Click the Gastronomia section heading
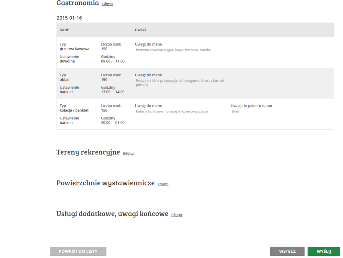This screenshot has height=258, width=343. [x=78, y=3]
